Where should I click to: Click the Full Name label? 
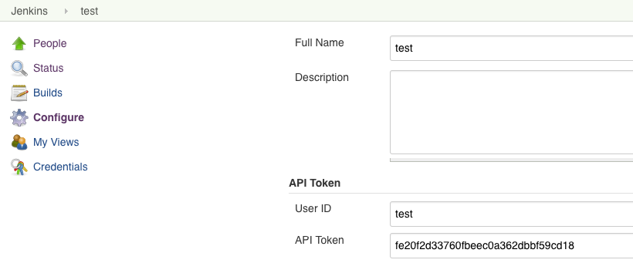pyautogui.click(x=320, y=42)
